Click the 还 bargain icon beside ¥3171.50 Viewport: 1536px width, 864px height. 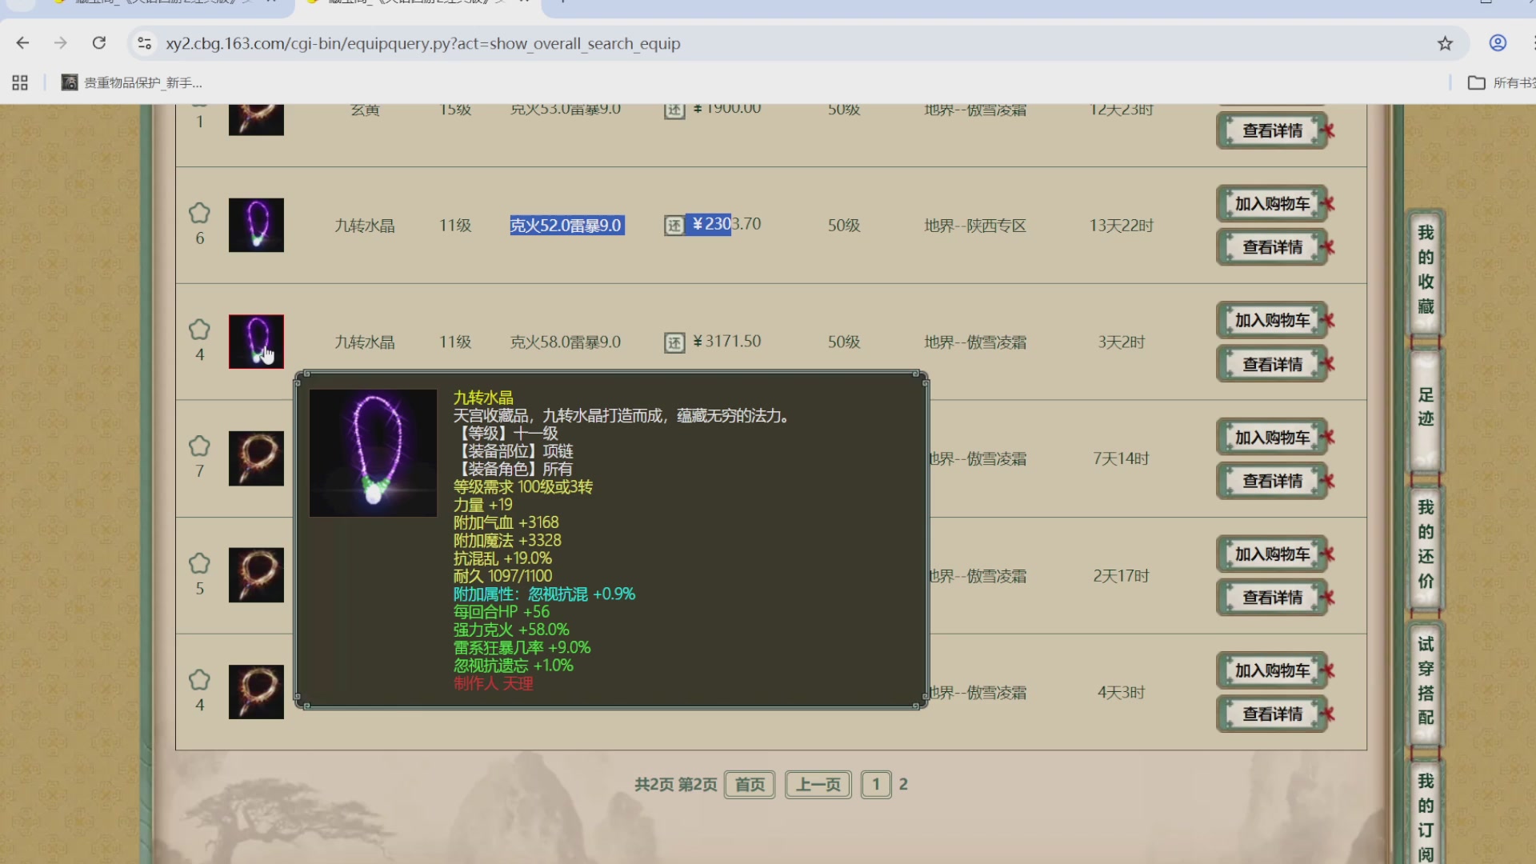[x=674, y=342]
